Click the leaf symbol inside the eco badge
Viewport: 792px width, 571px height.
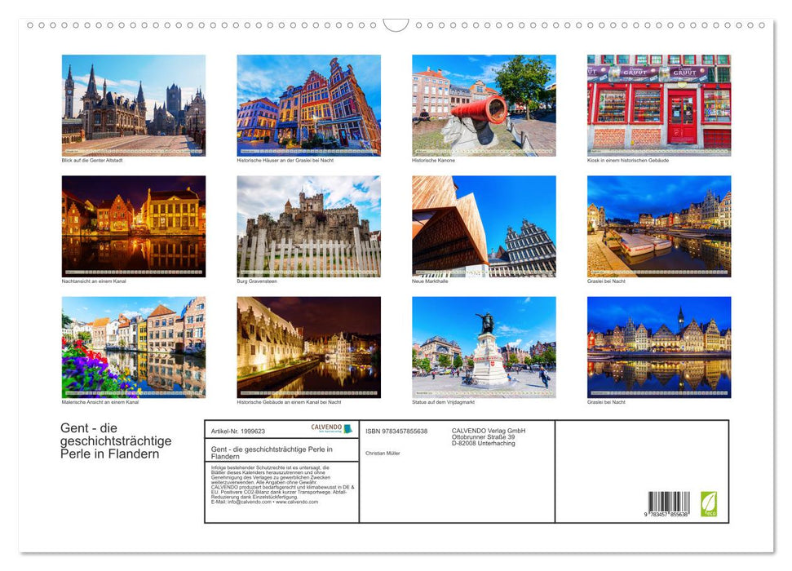click(708, 500)
